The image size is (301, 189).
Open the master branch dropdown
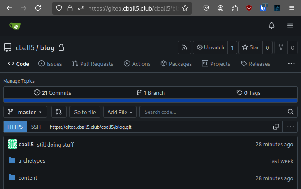(x=25, y=112)
